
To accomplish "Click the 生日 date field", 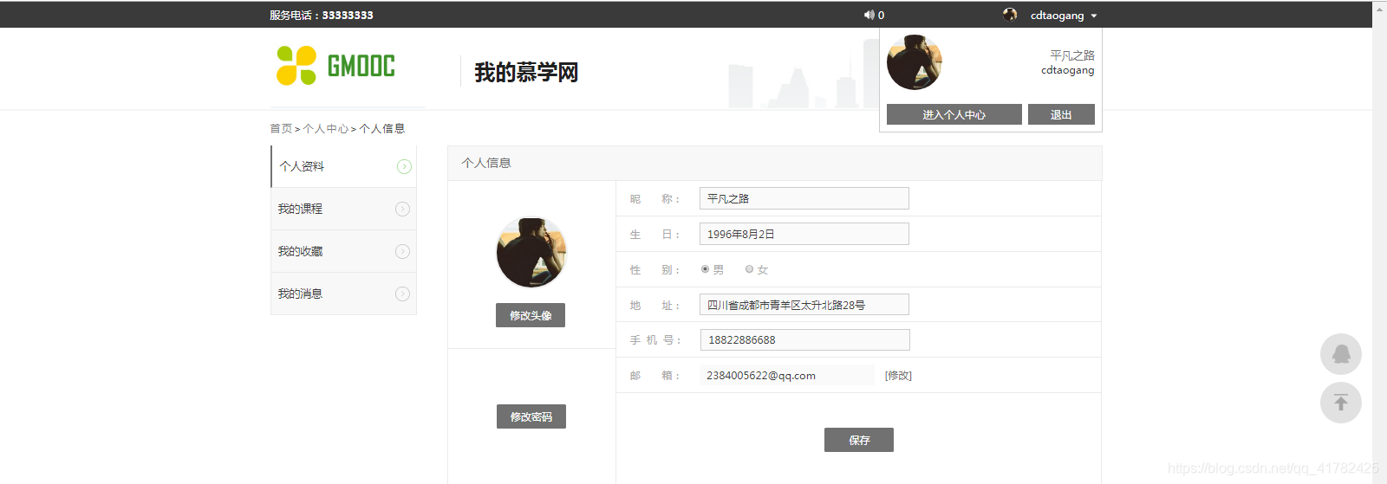I will [x=804, y=234].
